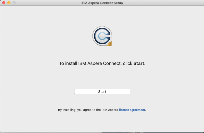Open the license agreement link

(132, 110)
